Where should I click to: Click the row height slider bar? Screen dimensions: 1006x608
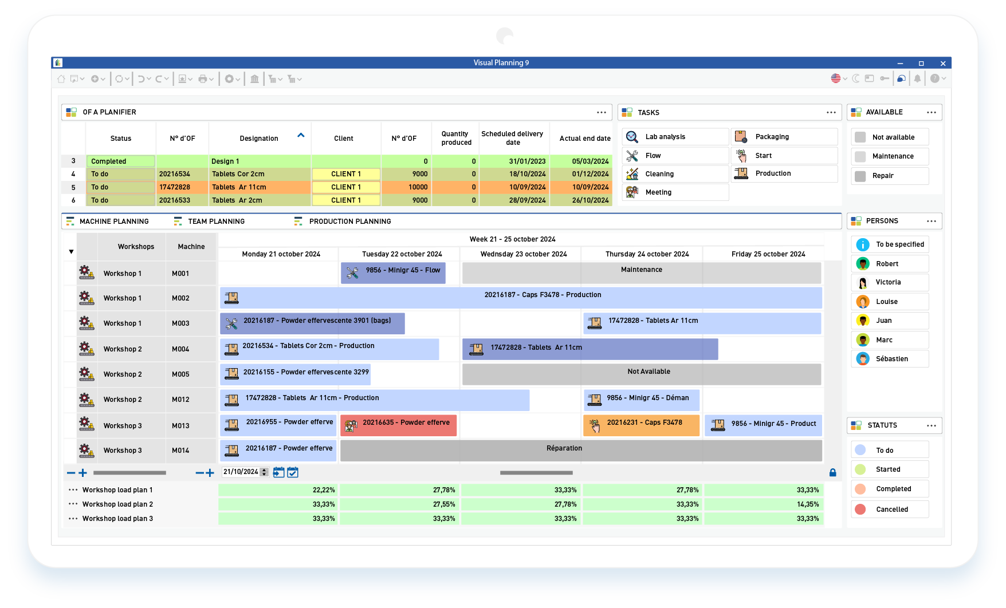(129, 473)
